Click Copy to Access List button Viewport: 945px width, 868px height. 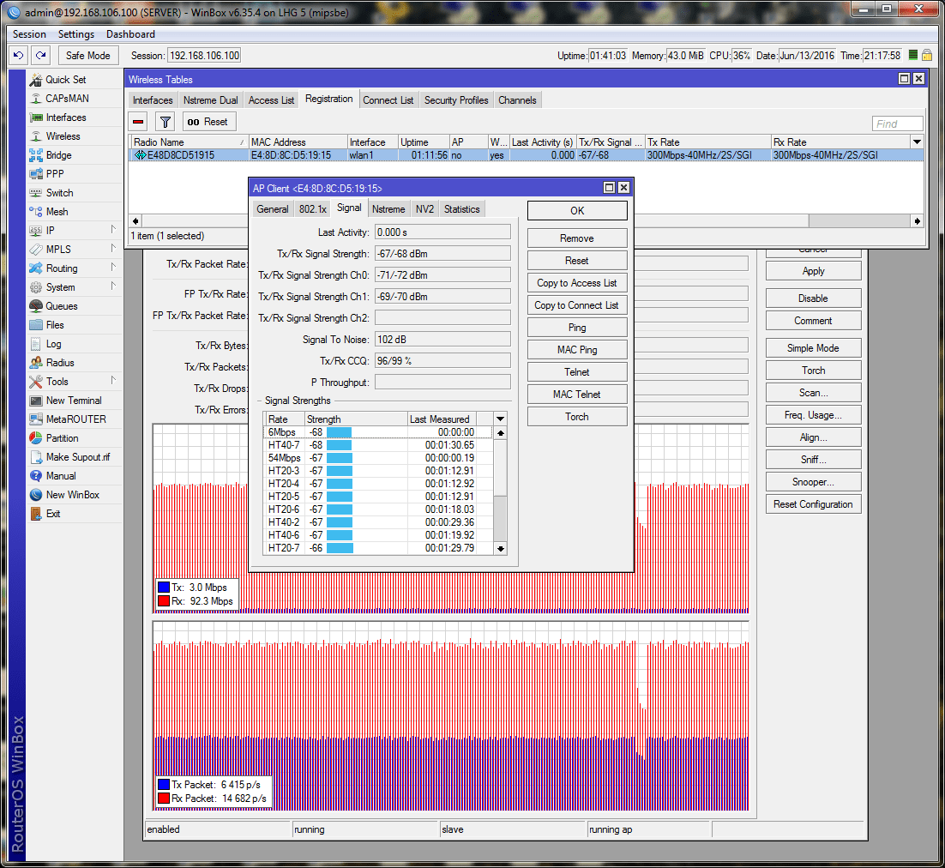576,283
